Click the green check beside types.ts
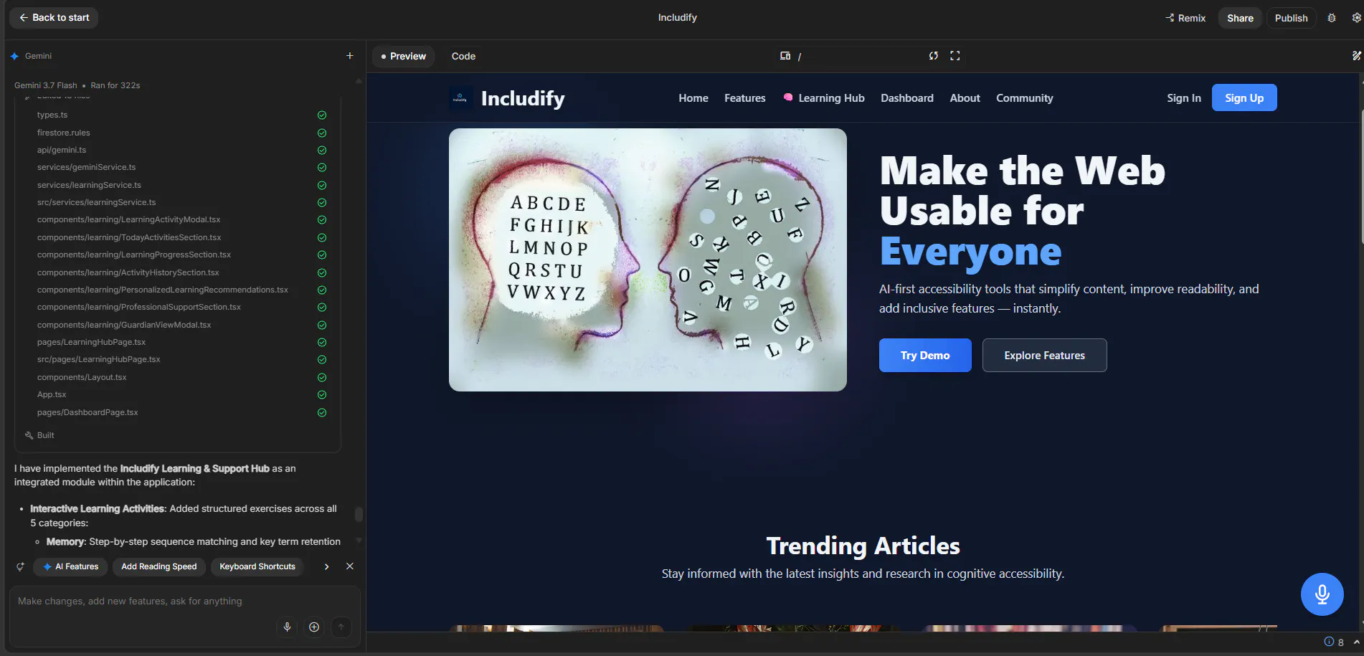The height and width of the screenshot is (656, 1364). [x=322, y=115]
